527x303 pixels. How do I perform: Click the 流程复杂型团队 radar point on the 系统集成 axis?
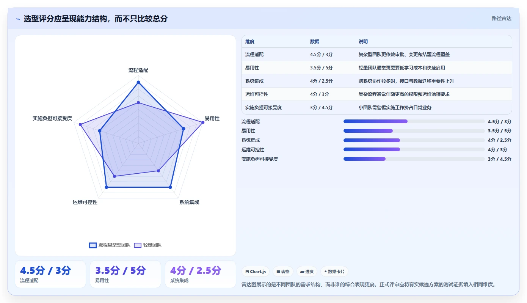point(170,187)
